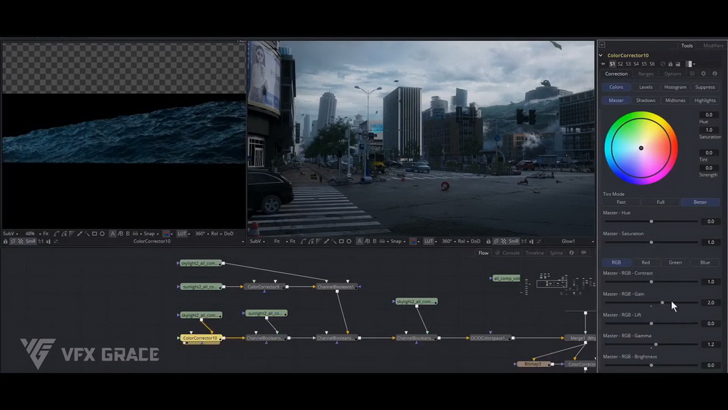Toggle DoD in right viewer

coord(475,241)
